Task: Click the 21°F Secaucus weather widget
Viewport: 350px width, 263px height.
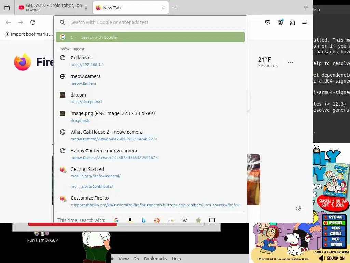Action: click(x=268, y=62)
